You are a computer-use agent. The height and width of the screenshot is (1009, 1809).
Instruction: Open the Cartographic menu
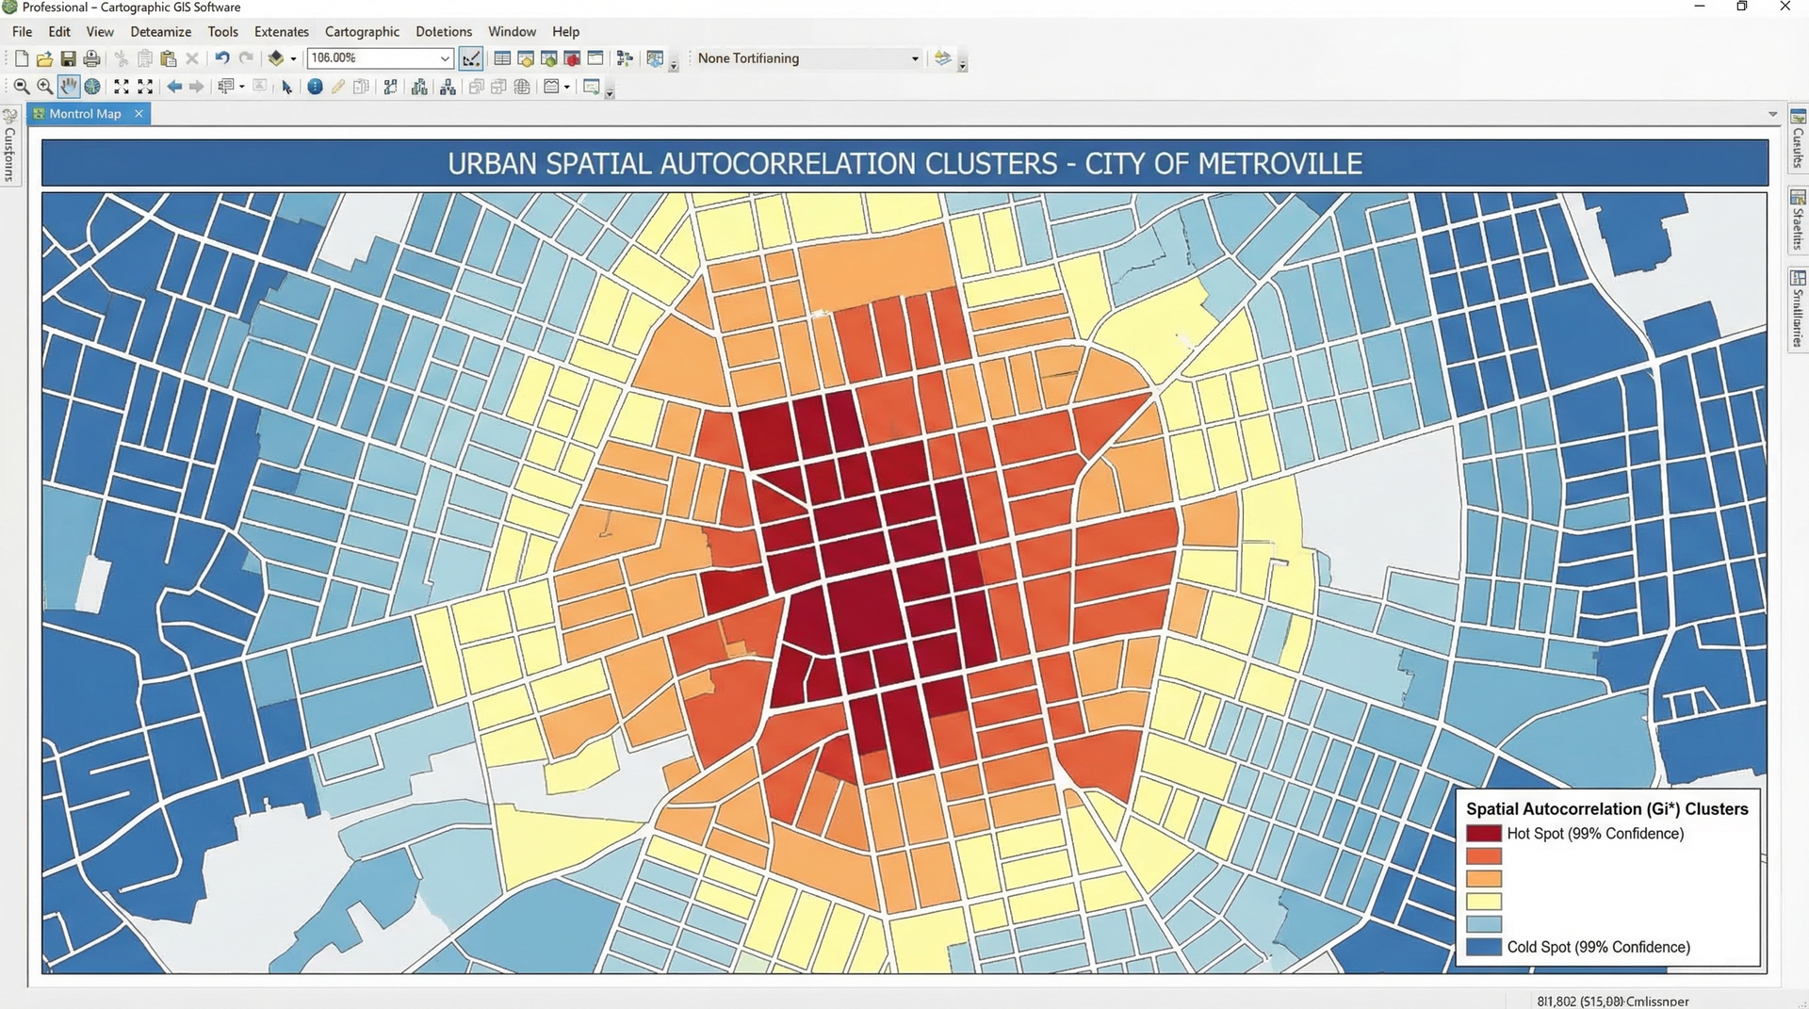click(362, 31)
